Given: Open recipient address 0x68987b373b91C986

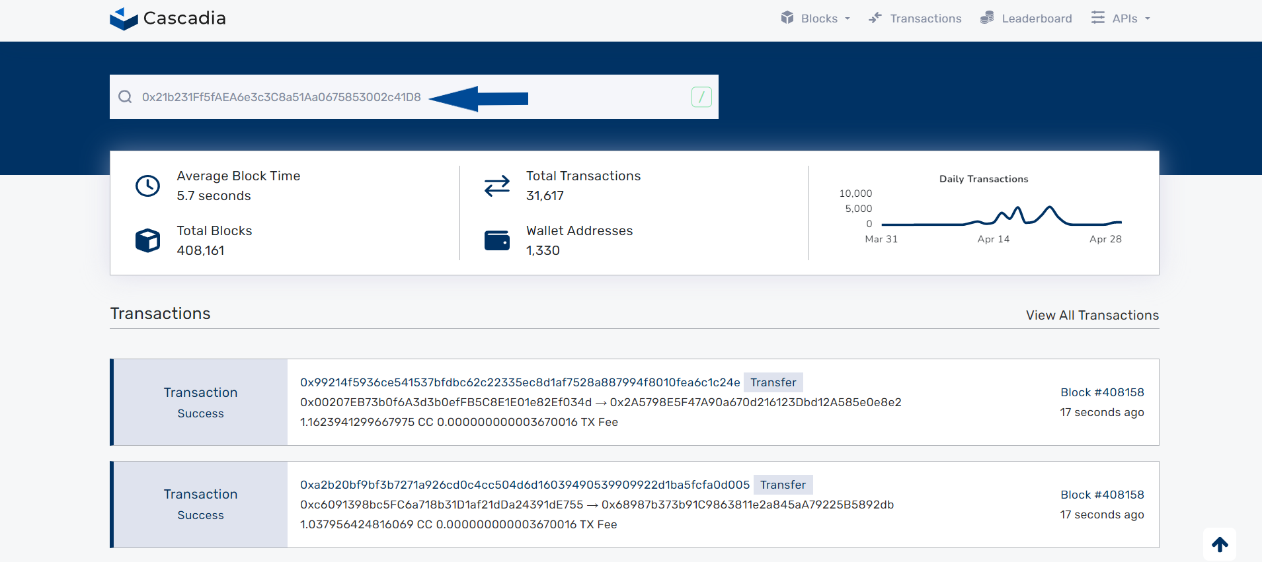Looking at the screenshot, I should click(747, 505).
